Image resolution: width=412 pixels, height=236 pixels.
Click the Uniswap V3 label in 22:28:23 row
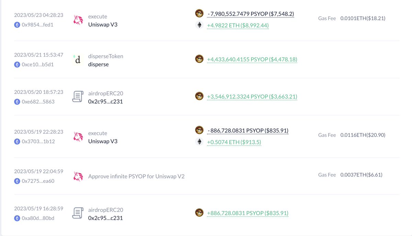tap(103, 141)
